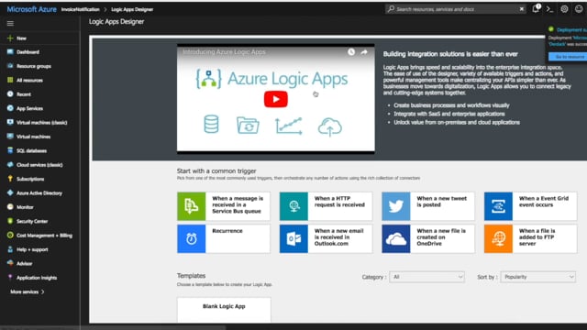Click the feedback smiley icon
This screenshot has height=330, width=587.
[579, 9]
